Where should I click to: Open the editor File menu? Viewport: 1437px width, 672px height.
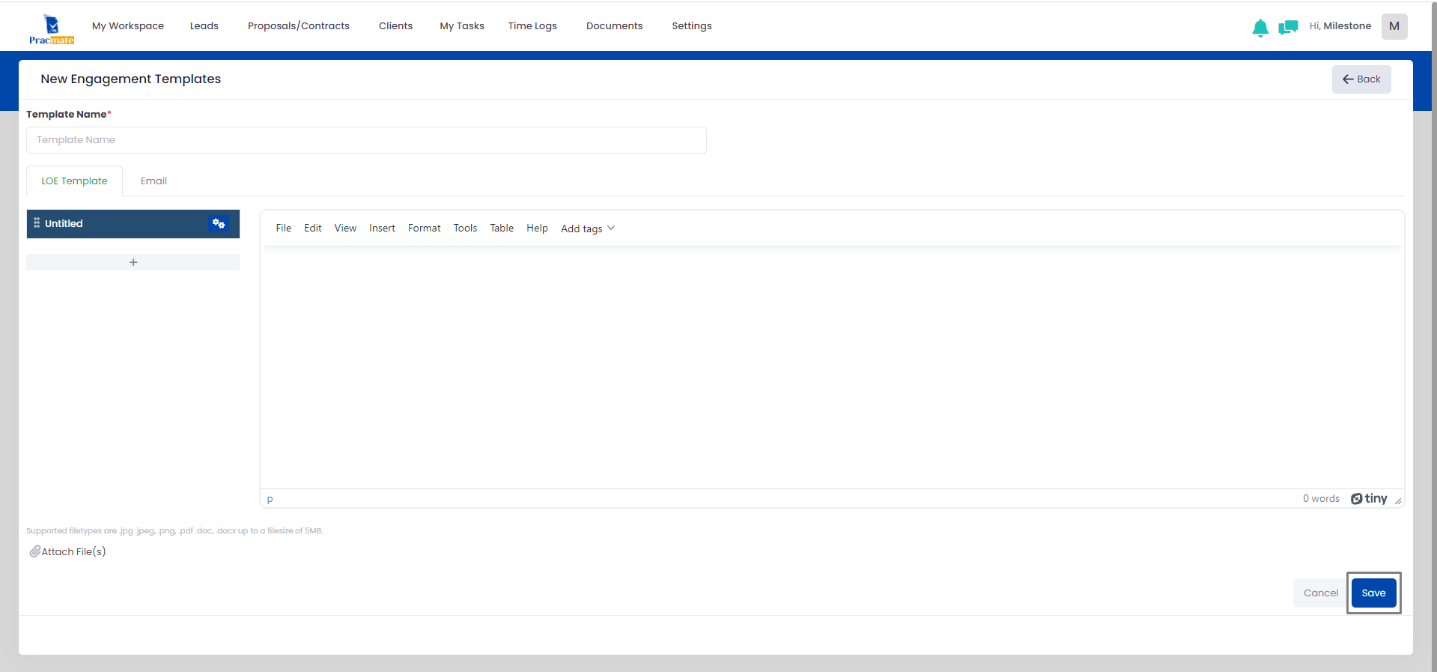click(x=284, y=228)
